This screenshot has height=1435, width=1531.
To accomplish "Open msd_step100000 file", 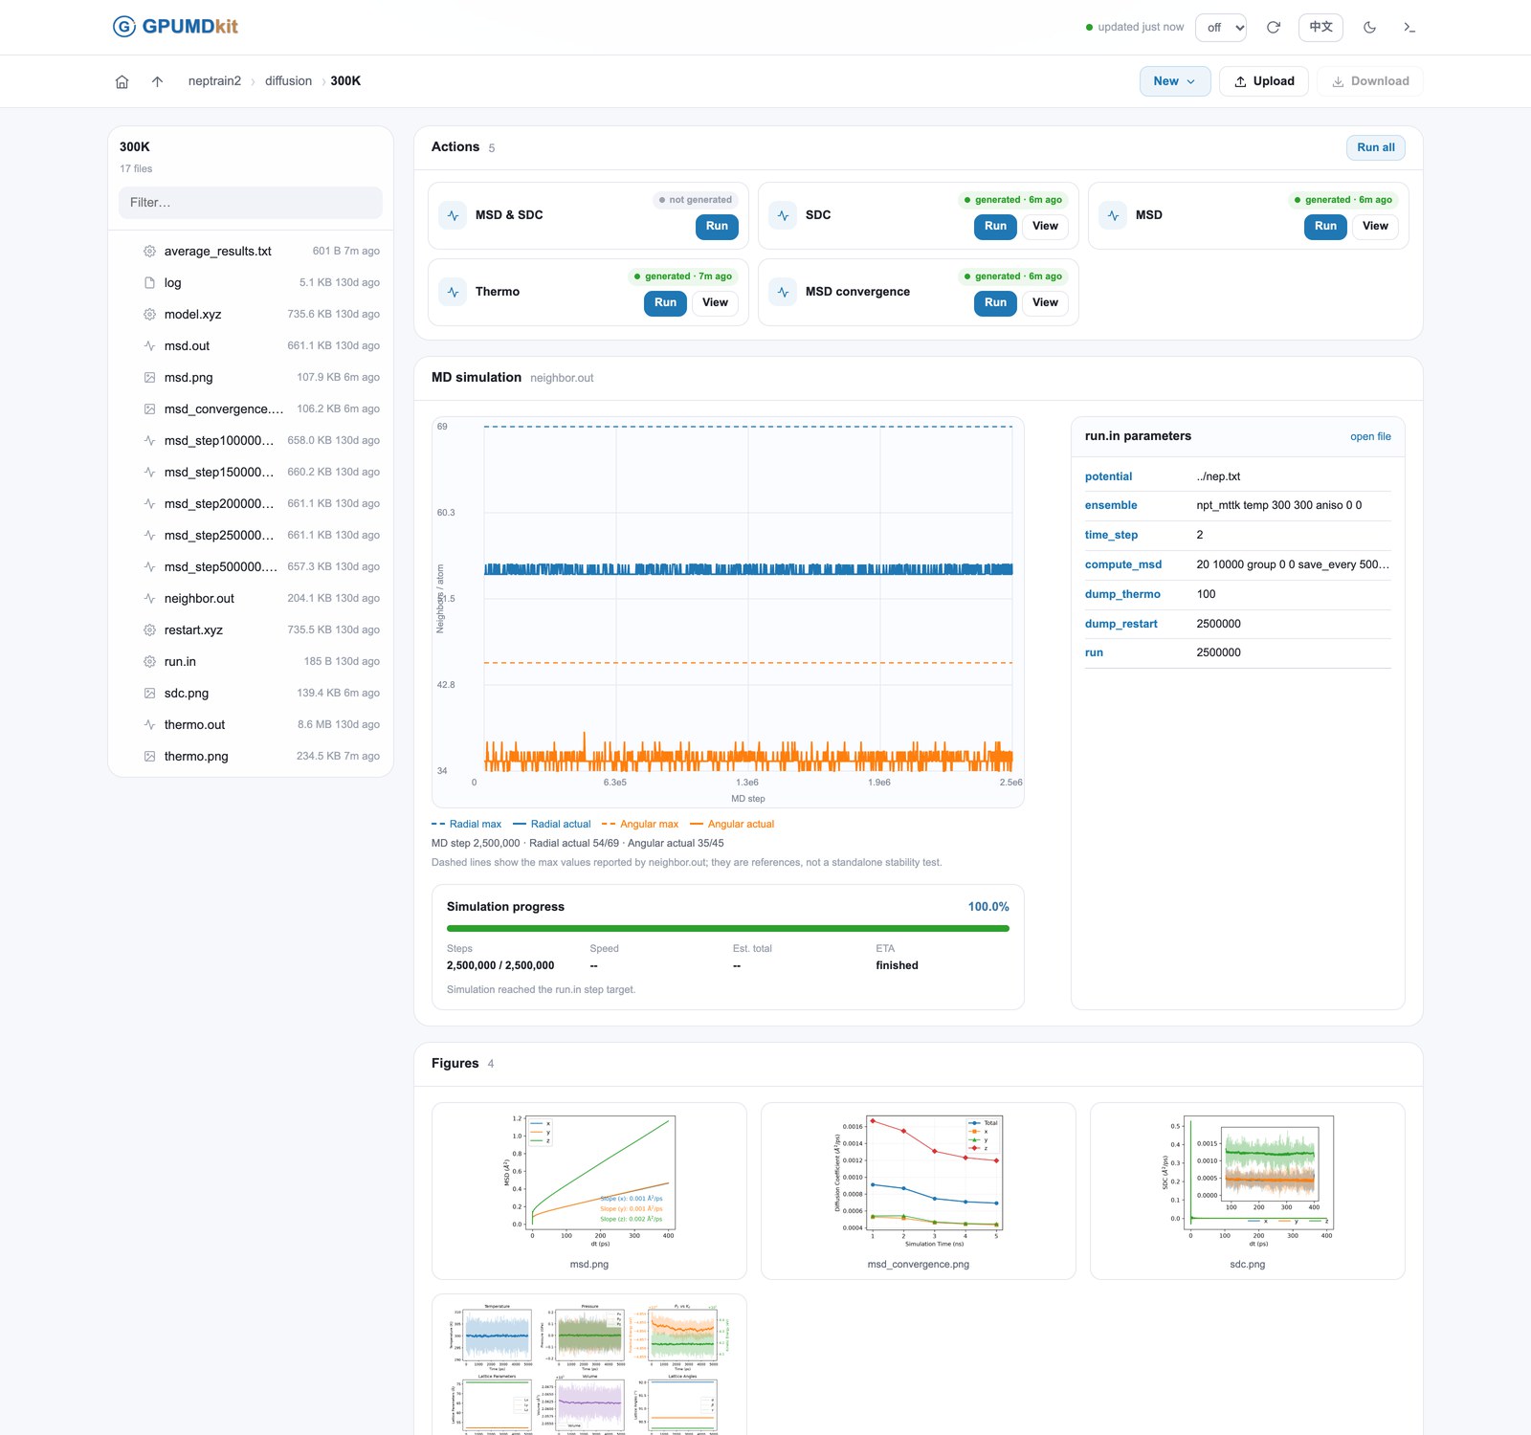I will [x=251, y=441].
